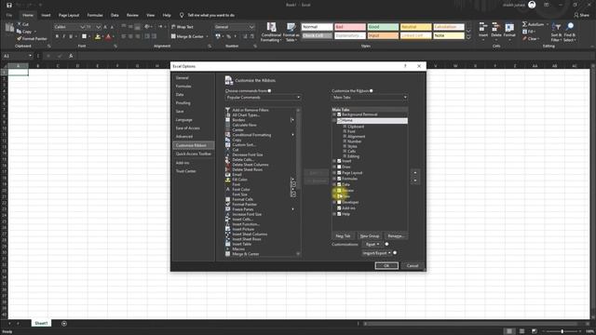This screenshot has height=335, width=596.
Task: Toggle the Add-ins tab checkbox
Action: tap(339, 208)
